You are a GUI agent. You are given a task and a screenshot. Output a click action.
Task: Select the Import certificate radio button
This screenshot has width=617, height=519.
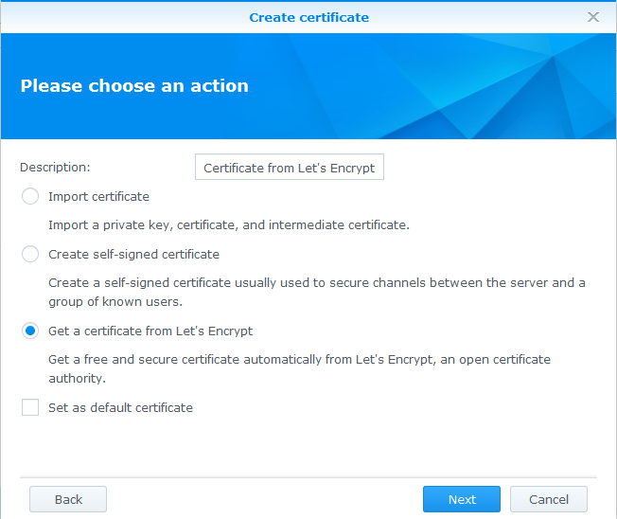tap(30, 197)
